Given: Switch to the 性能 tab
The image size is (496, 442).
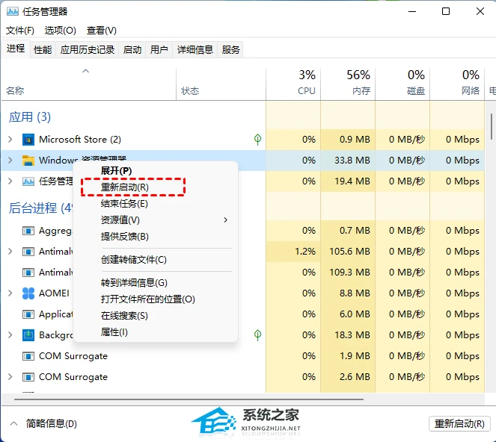Looking at the screenshot, I should point(43,49).
